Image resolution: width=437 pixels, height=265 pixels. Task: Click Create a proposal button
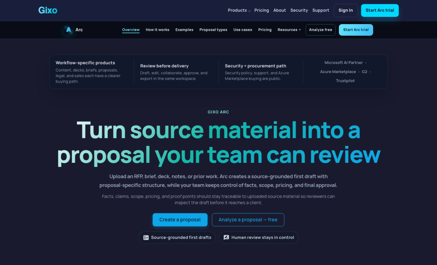180,220
